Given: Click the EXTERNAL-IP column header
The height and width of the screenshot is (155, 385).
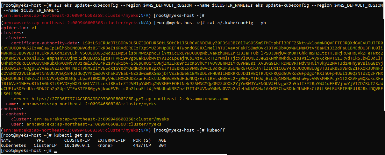Looking at the screenshot, I should 111,140.
